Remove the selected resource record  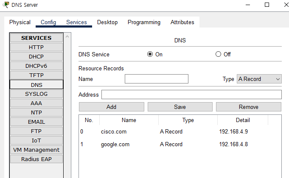(249, 107)
